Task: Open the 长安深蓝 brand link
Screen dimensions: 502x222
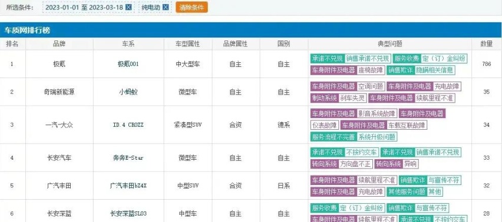Action: pos(60,213)
